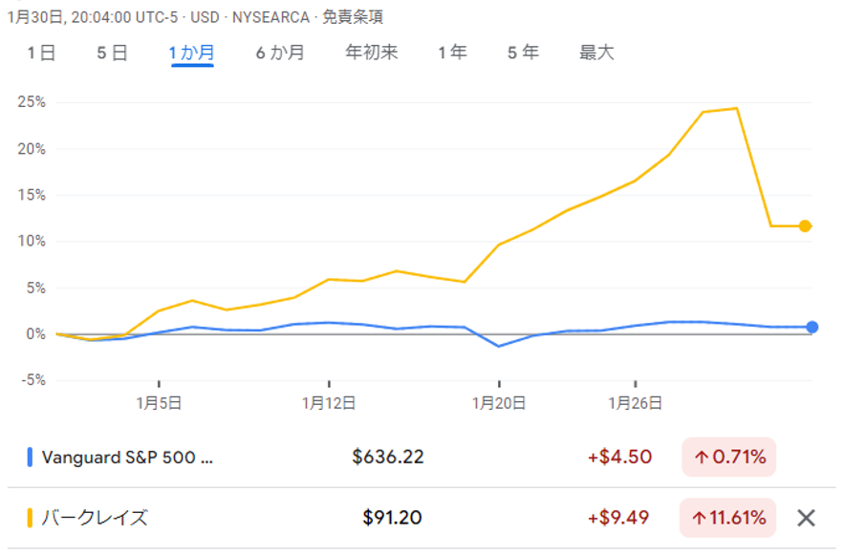Click the 1月20日 date label on axis
Viewport: 844px width, 555px height.
(499, 403)
